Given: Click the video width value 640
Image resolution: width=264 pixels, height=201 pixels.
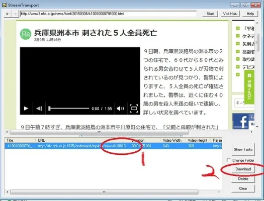Looking at the screenshot, I should click(166, 146).
